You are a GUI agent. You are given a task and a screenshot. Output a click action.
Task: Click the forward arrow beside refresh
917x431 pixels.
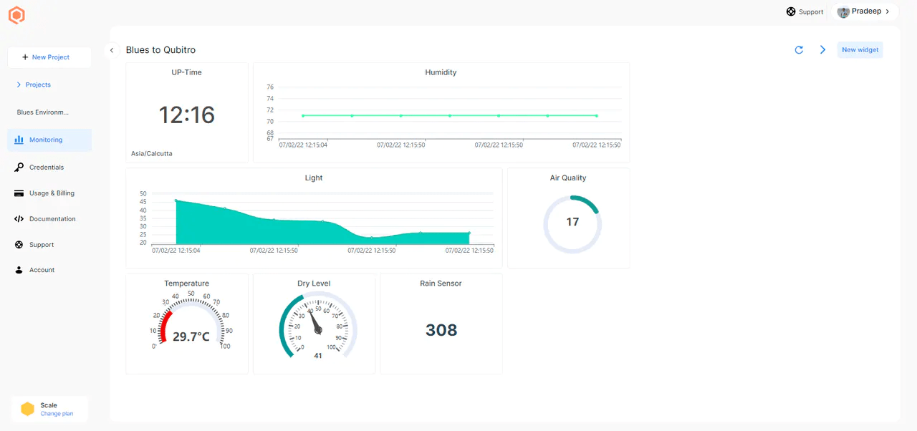(822, 49)
